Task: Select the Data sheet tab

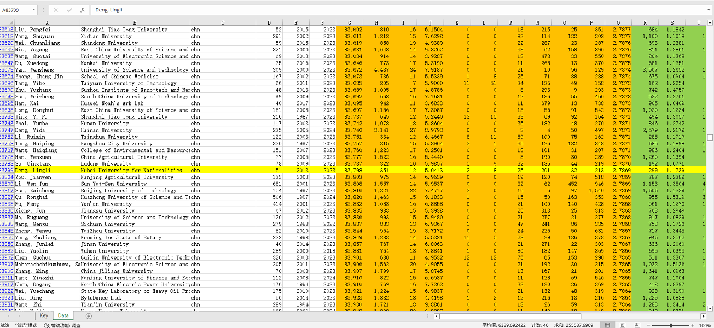Action: 63,316
